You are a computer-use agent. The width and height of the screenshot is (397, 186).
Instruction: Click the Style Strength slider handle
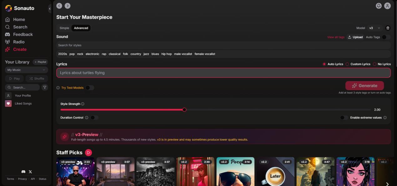pos(184,110)
